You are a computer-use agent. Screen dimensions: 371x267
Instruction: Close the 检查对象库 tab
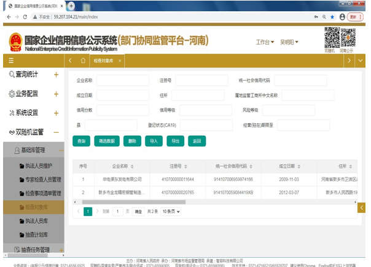click(x=119, y=61)
